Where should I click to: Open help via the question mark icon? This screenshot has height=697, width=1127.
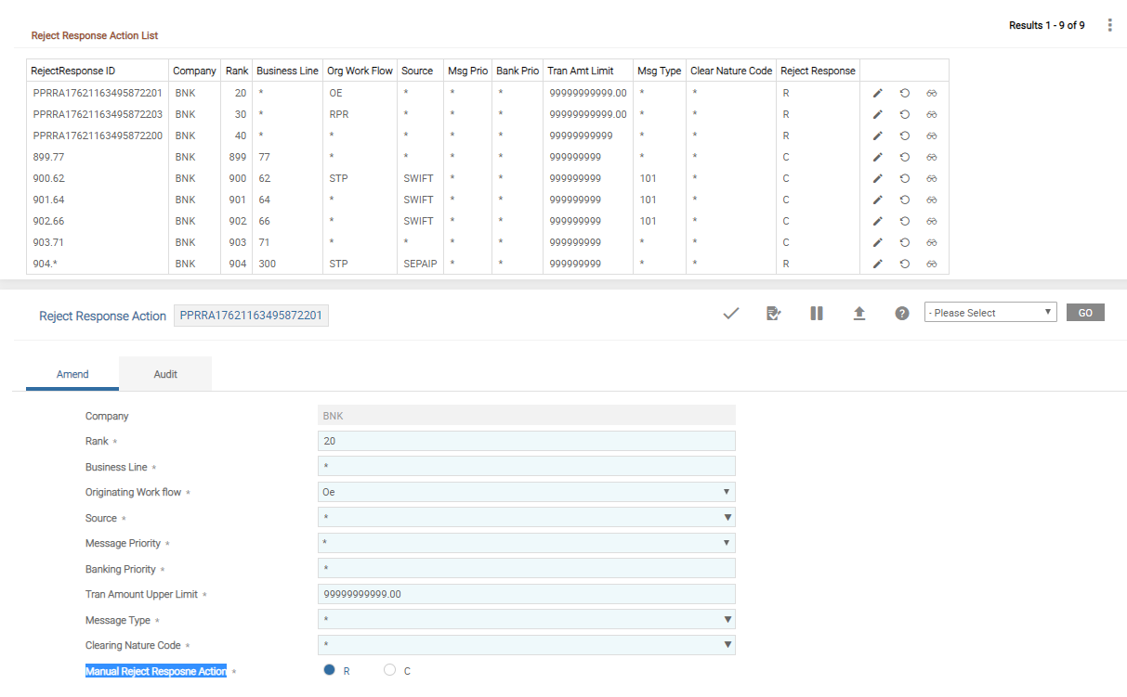pos(901,314)
